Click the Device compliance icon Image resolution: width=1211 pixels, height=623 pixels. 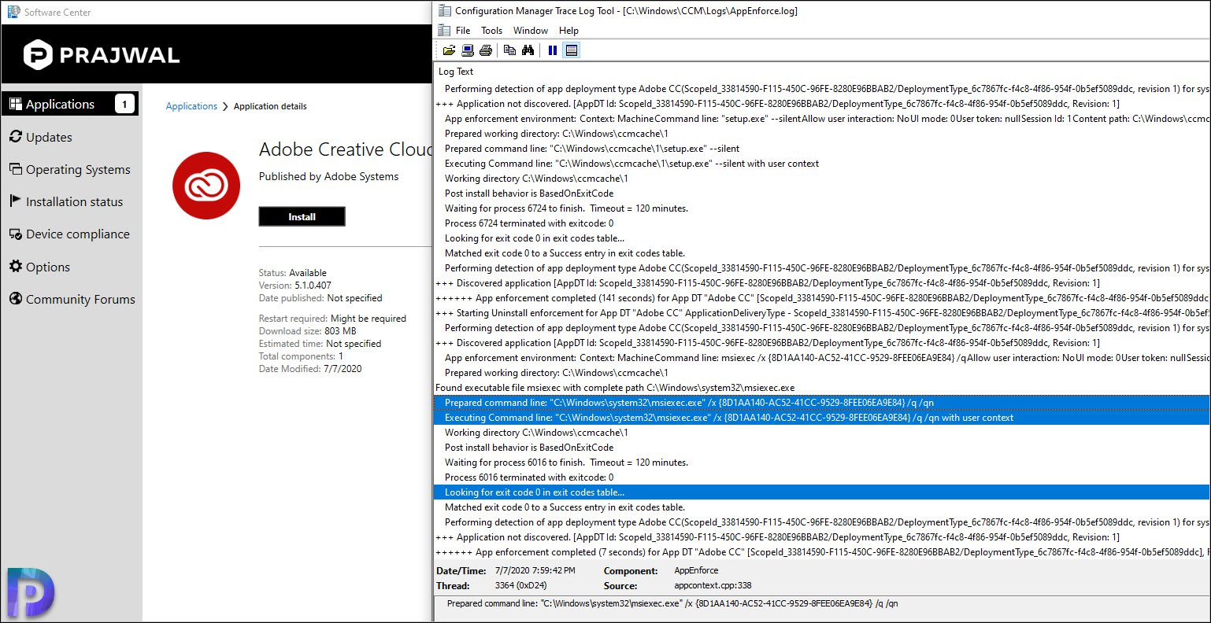coord(15,234)
